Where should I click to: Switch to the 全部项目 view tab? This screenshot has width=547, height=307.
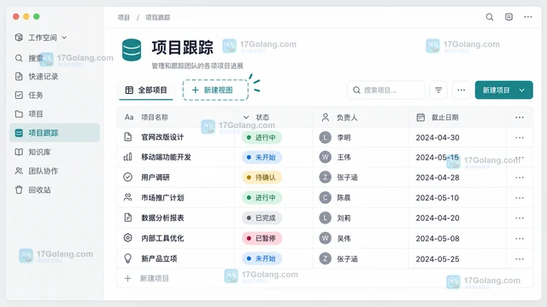click(146, 90)
